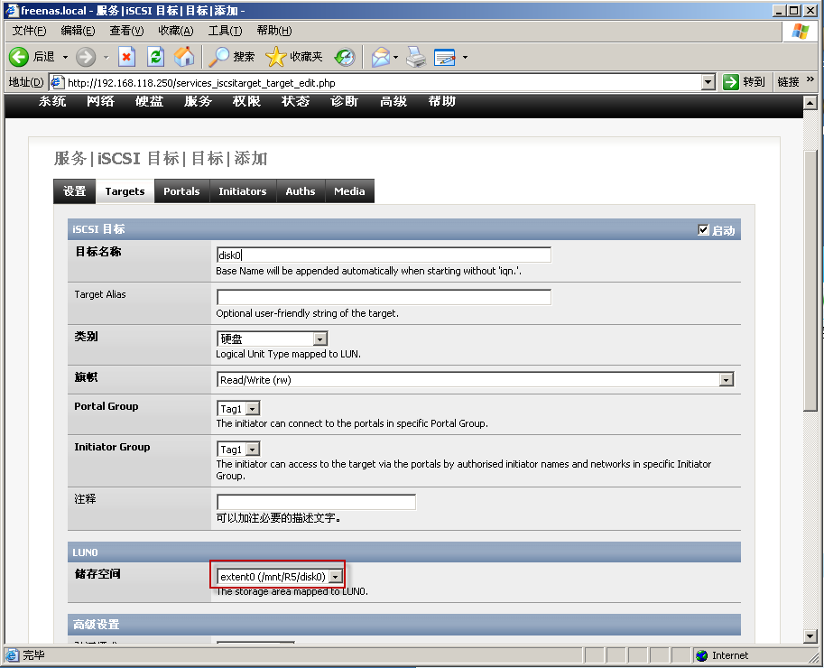The image size is (824, 668).
Task: Click the address bar page icon
Action: pyautogui.click(x=57, y=82)
